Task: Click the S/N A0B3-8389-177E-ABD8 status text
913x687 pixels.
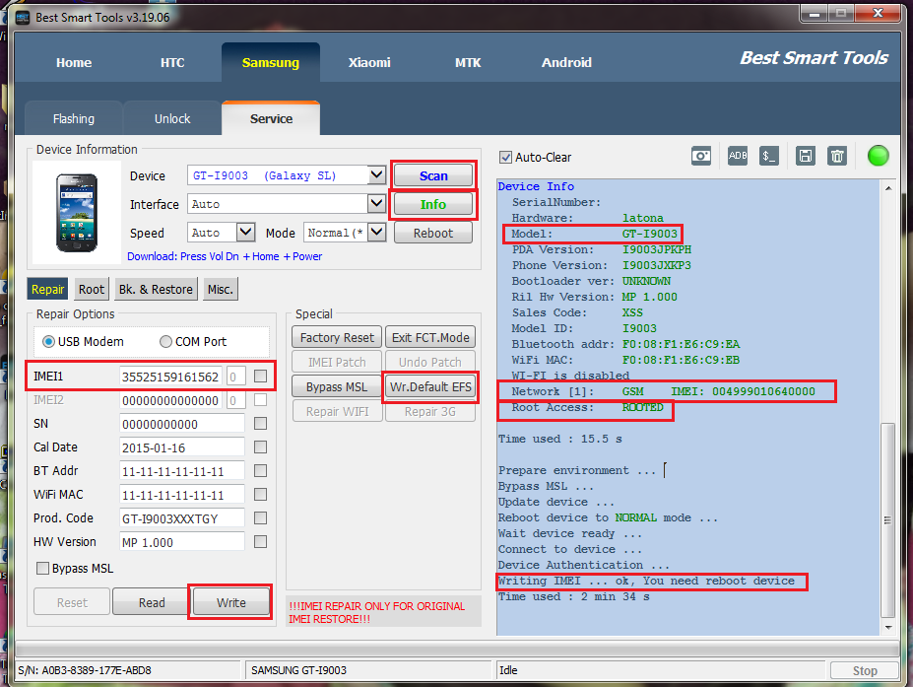Action: 85,670
